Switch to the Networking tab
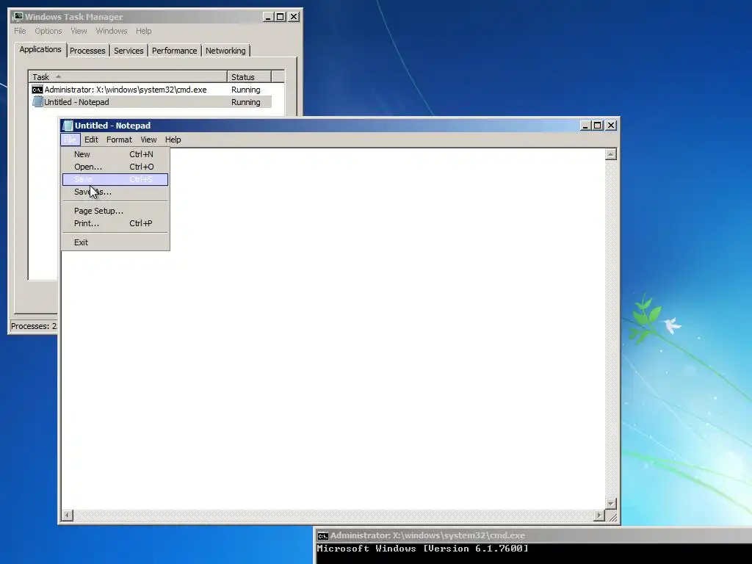Viewport: 752px width, 564px height. [225, 51]
